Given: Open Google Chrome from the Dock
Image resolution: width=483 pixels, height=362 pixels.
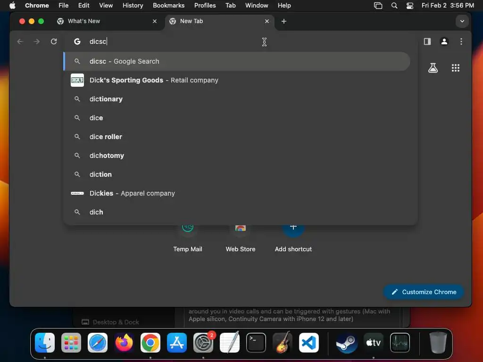Looking at the screenshot, I should 150,343.
